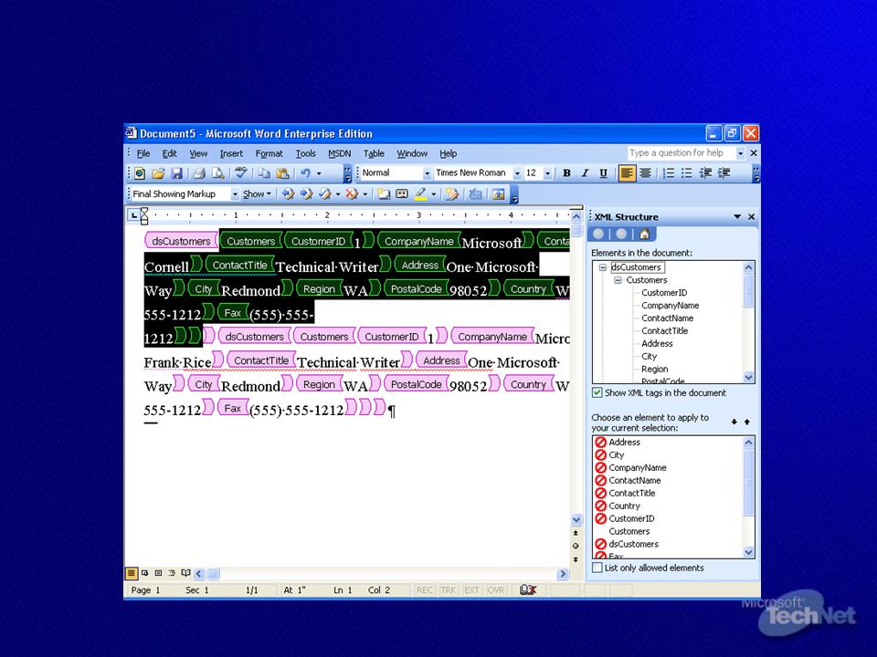
Task: Open the Final Showing Markup display dropdown
Action: tap(235, 194)
